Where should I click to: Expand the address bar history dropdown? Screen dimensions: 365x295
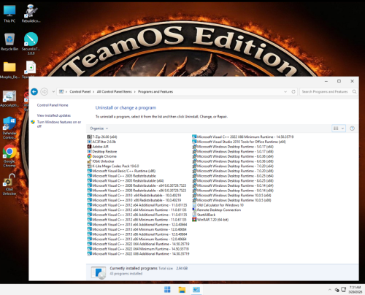click(285, 92)
